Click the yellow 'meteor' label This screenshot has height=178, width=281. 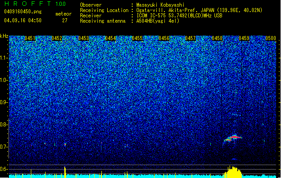pos(63,14)
